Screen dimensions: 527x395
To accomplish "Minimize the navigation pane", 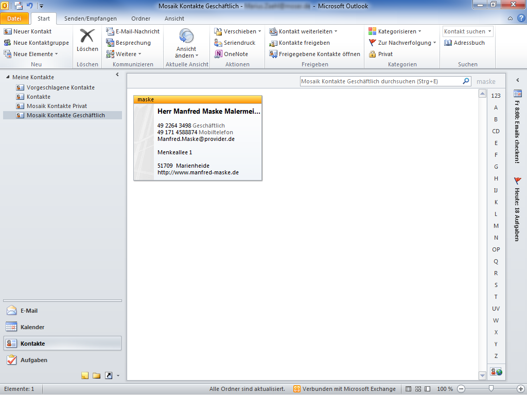I will click(117, 75).
